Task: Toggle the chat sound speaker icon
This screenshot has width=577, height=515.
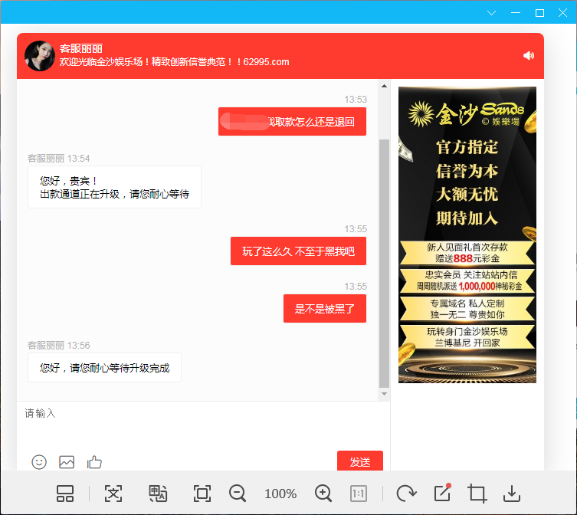Action: point(529,55)
